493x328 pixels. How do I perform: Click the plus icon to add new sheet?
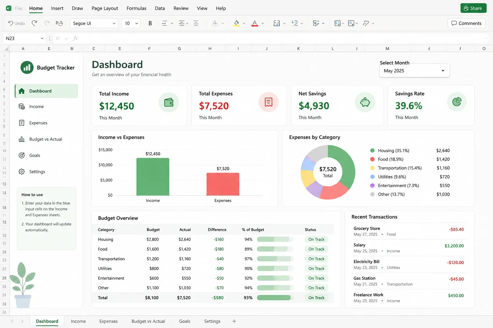234,321
